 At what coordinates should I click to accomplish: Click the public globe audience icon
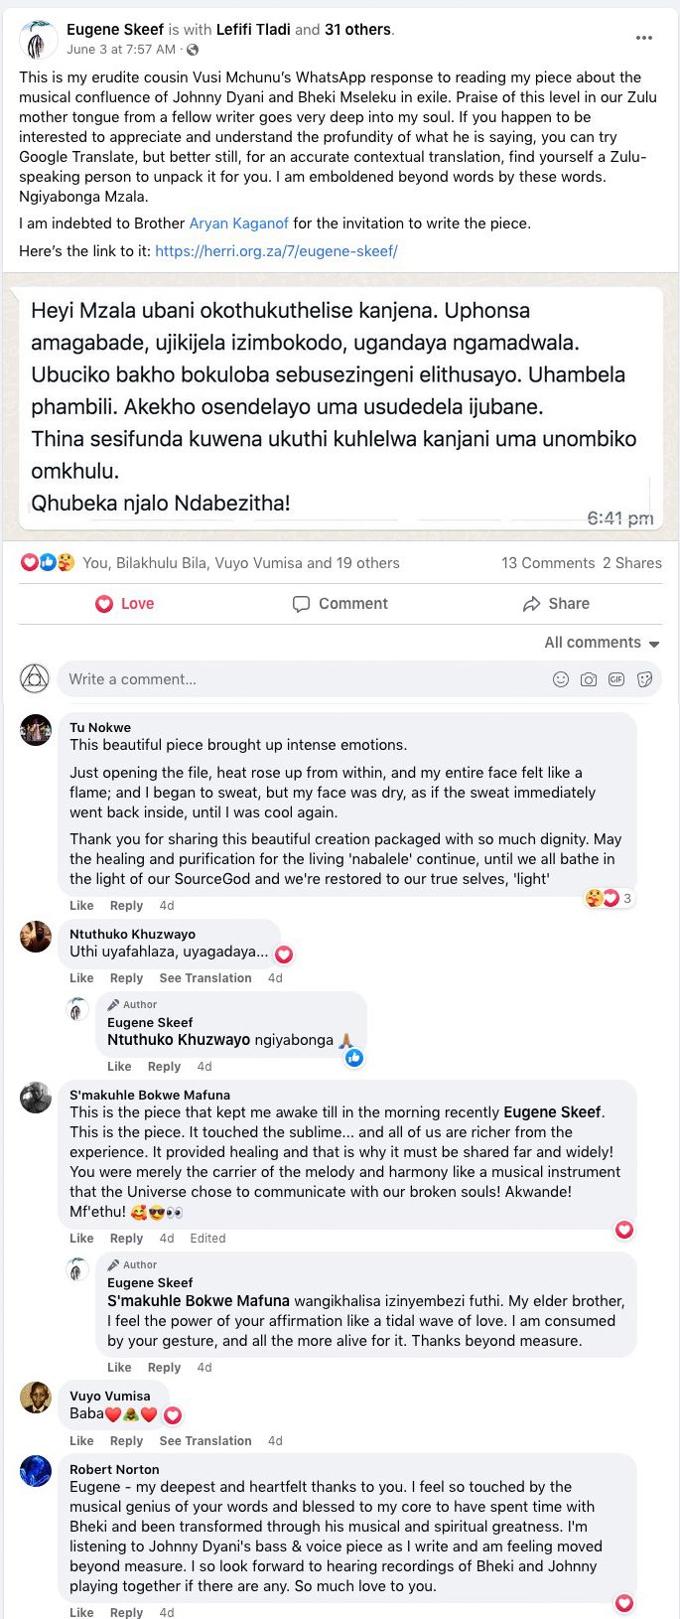(x=193, y=50)
